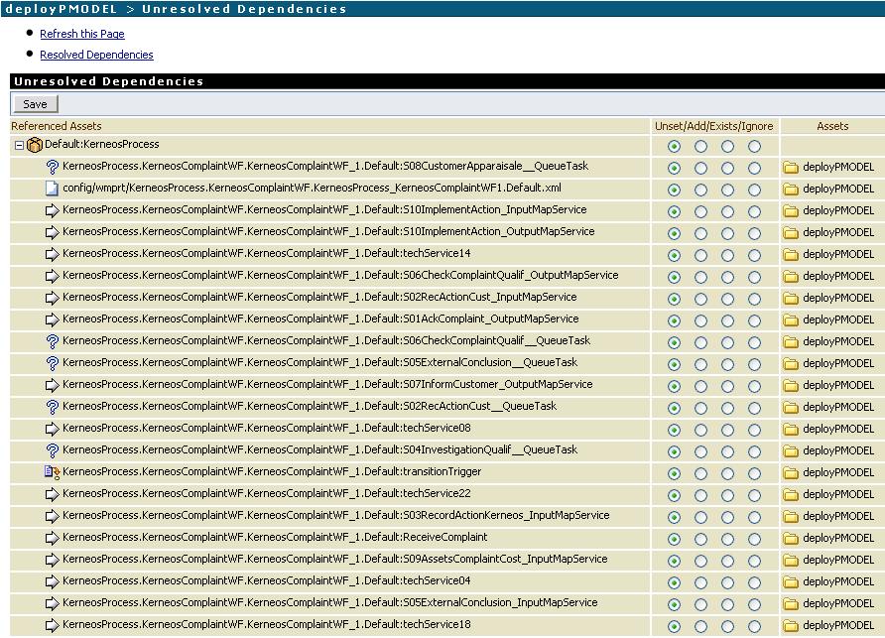Select the Exists radio button for S05ExternalConclusion__QueueTask

click(727, 364)
